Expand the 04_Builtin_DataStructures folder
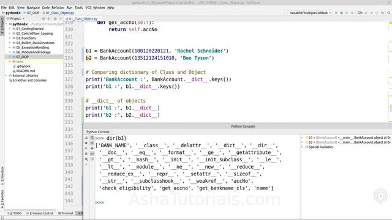The image size is (392, 220). [10, 43]
